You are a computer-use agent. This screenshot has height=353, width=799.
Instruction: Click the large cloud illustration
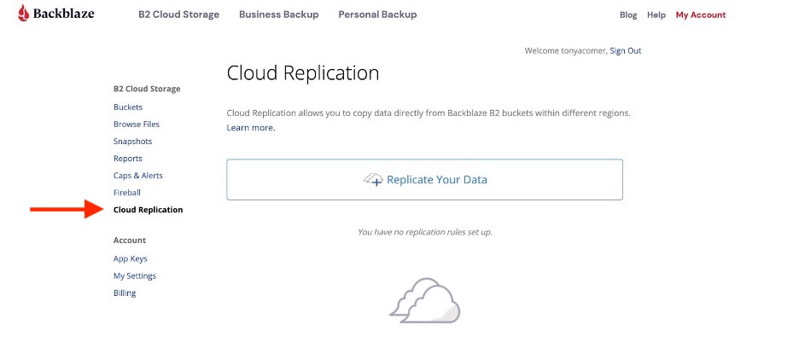click(x=425, y=300)
